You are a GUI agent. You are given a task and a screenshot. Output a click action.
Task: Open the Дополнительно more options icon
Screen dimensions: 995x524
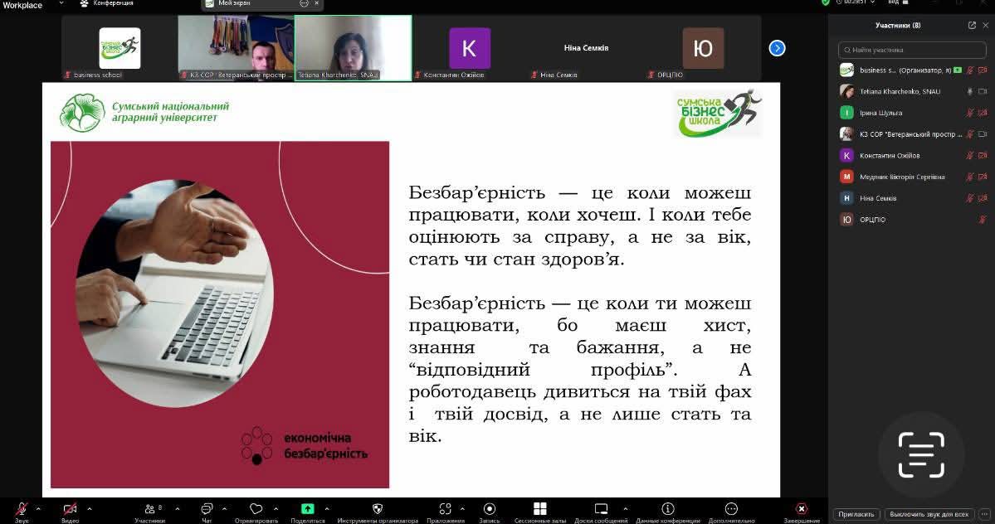click(x=731, y=511)
